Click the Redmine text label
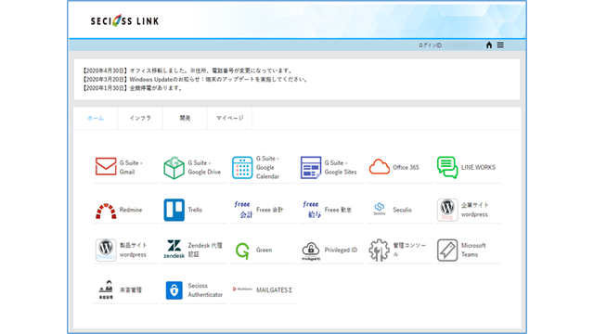Screen dimensions: 594x334 point(131,210)
